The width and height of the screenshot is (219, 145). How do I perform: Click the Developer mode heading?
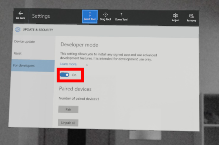79,45
